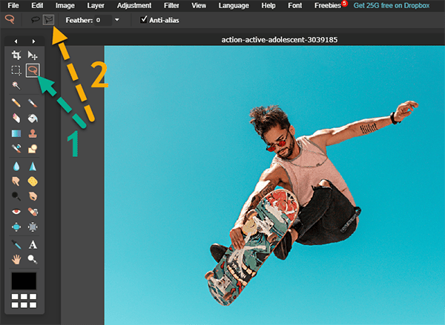Select the Clone Stamp tool
This screenshot has height=325, width=445.
(x=33, y=133)
